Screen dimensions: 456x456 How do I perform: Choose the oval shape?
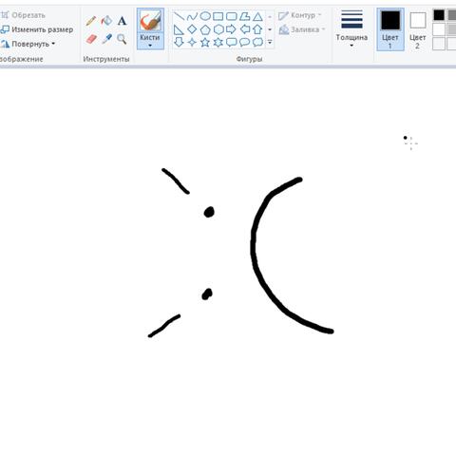pos(205,16)
